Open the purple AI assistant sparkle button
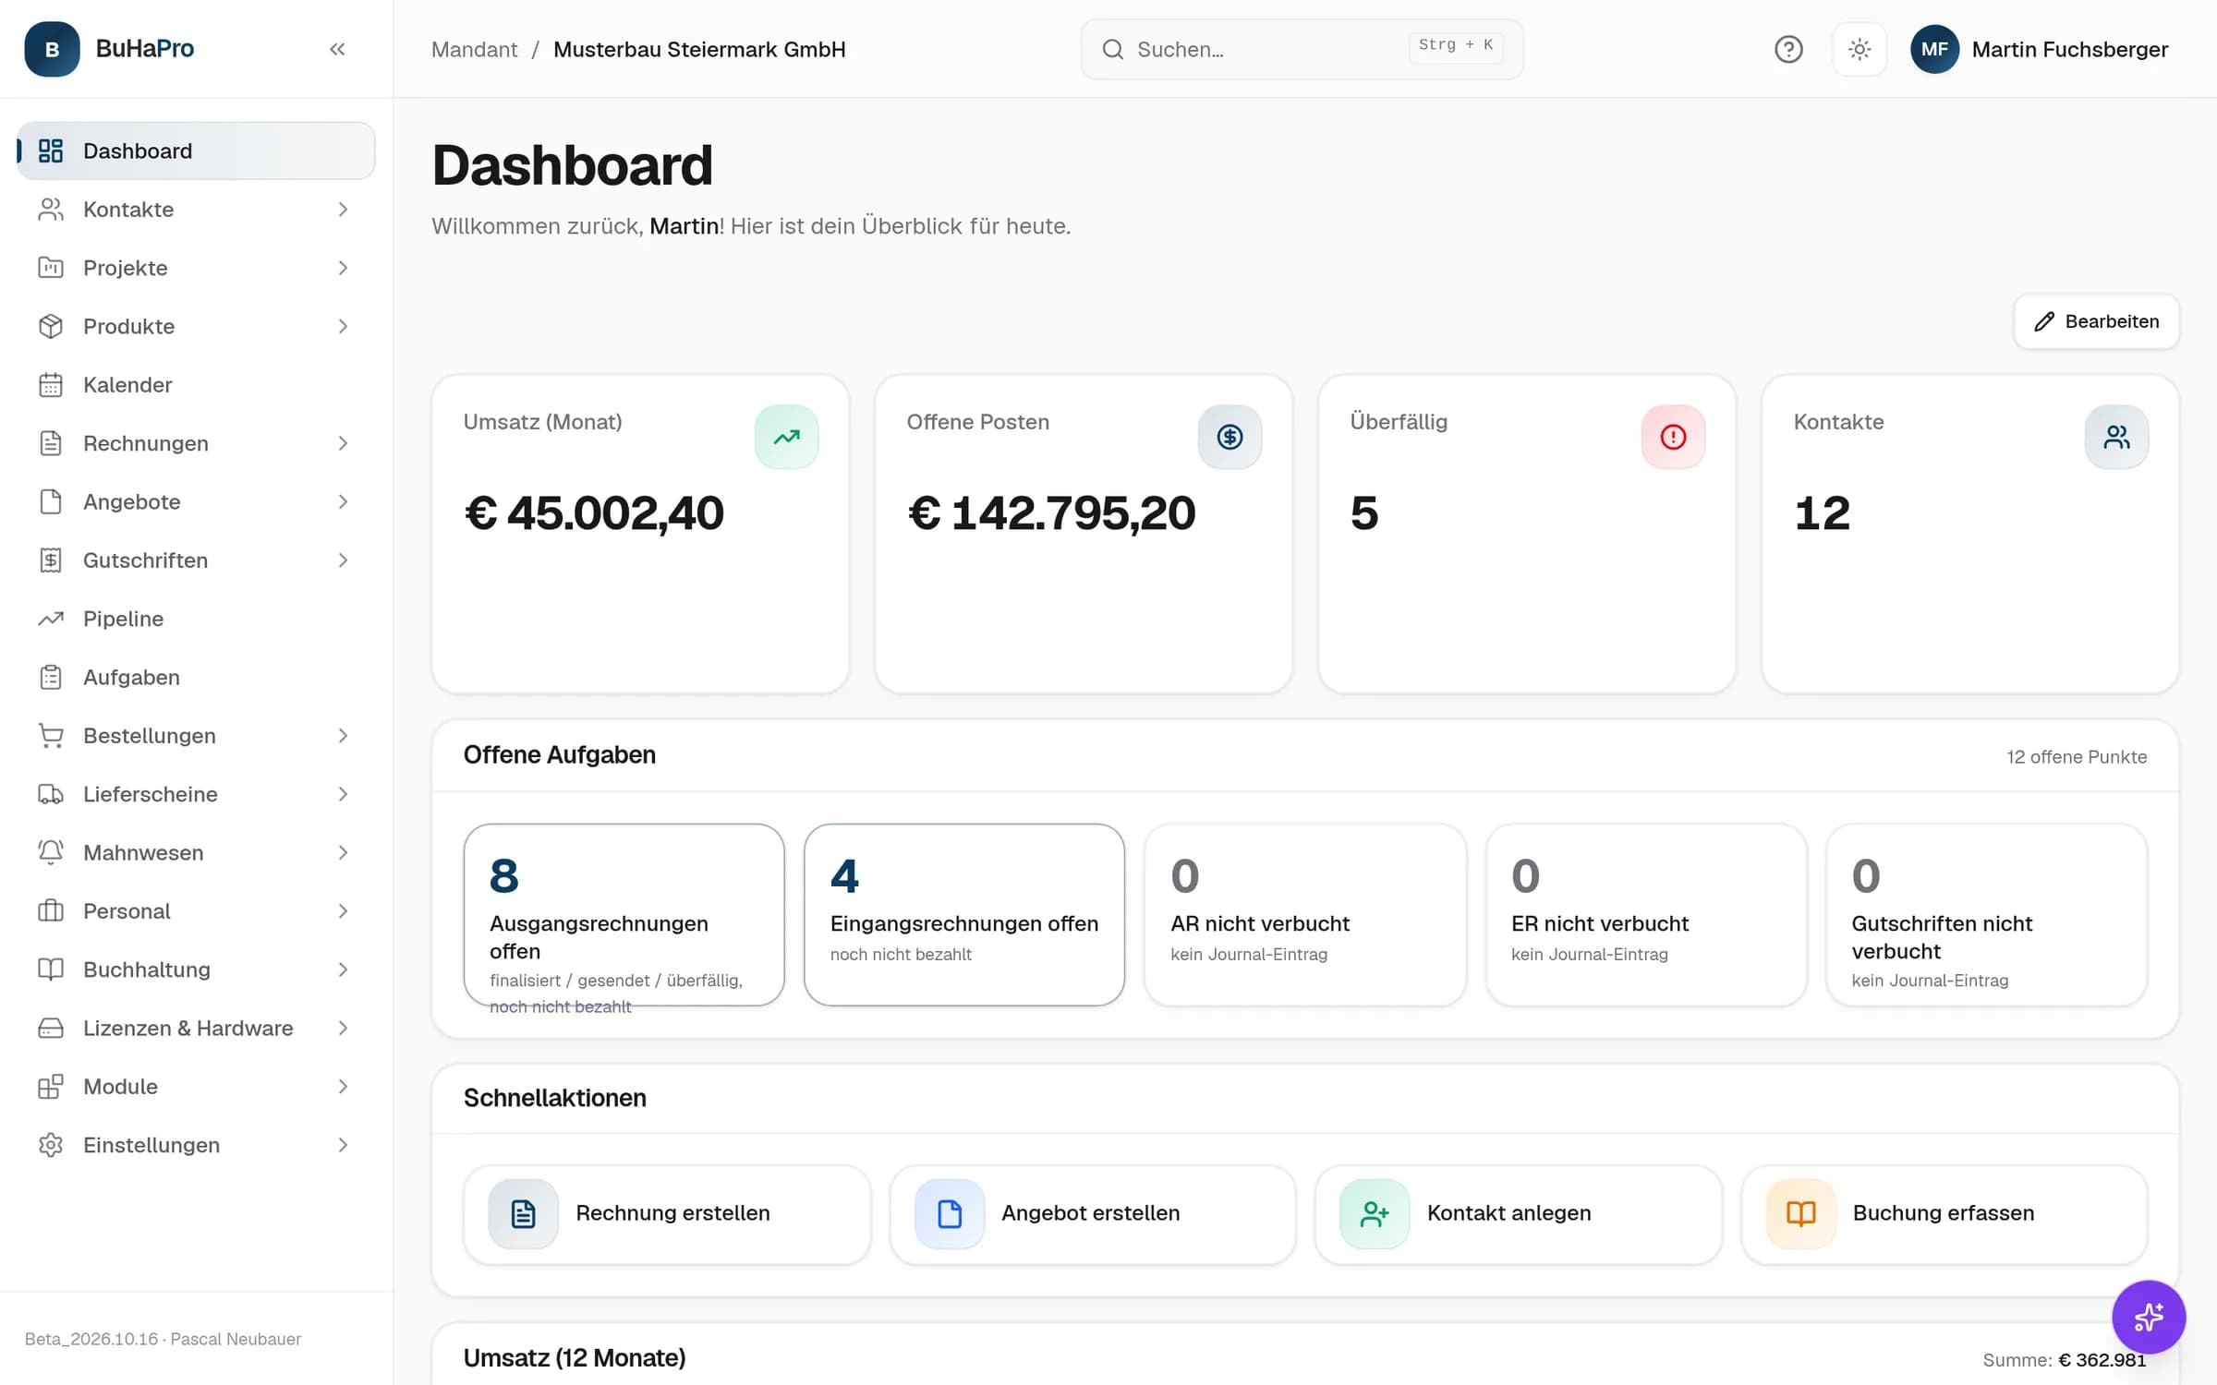 tap(2149, 1317)
